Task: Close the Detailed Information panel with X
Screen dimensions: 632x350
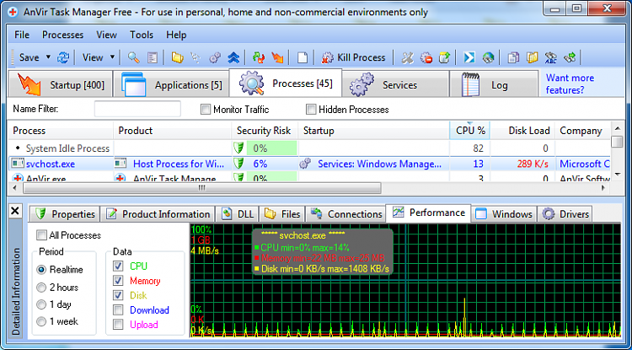Action: point(15,211)
